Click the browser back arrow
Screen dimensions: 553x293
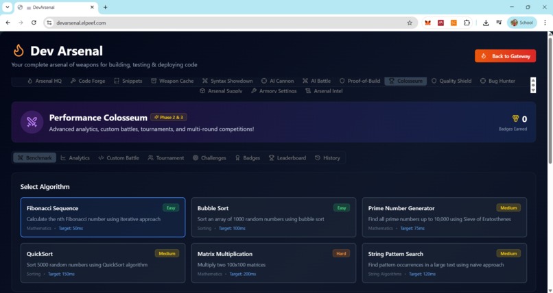click(8, 23)
